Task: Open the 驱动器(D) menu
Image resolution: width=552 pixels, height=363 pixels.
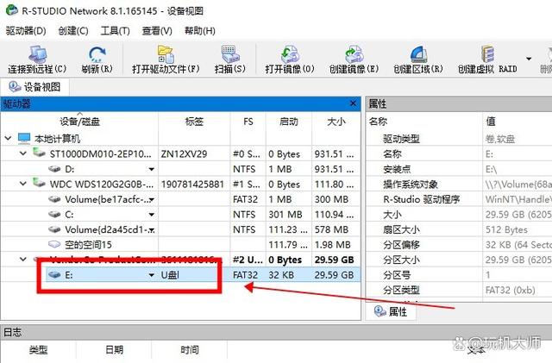Action: (x=26, y=31)
